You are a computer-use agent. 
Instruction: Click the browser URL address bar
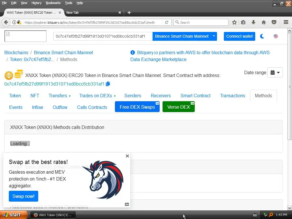92,22
